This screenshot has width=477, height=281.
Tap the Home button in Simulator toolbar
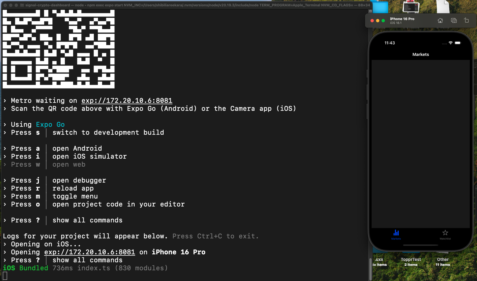click(440, 20)
